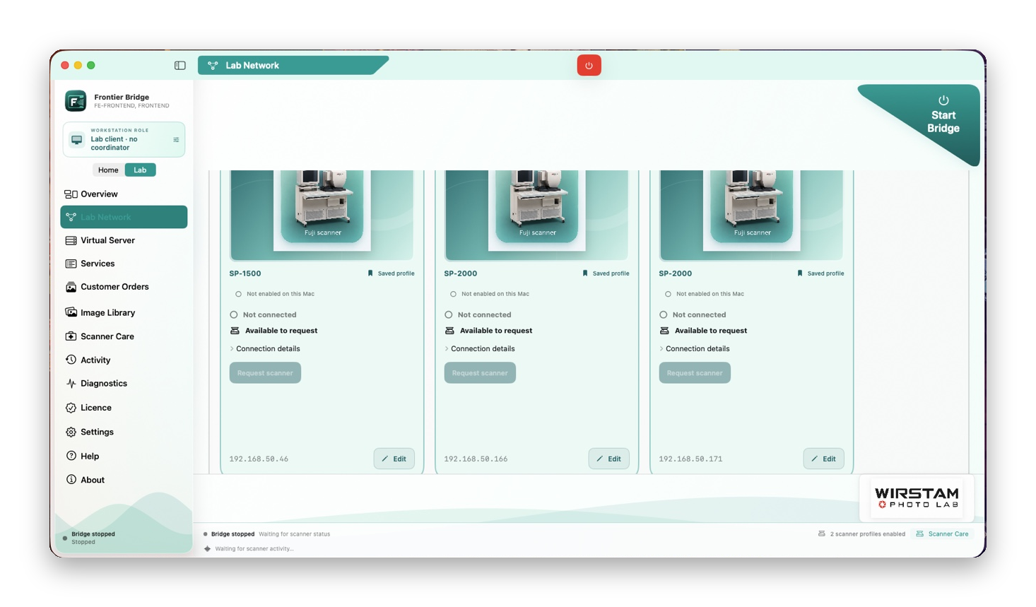This screenshot has height=607, width=1036.
Task: Click the Licence badge icon
Action: (x=71, y=408)
